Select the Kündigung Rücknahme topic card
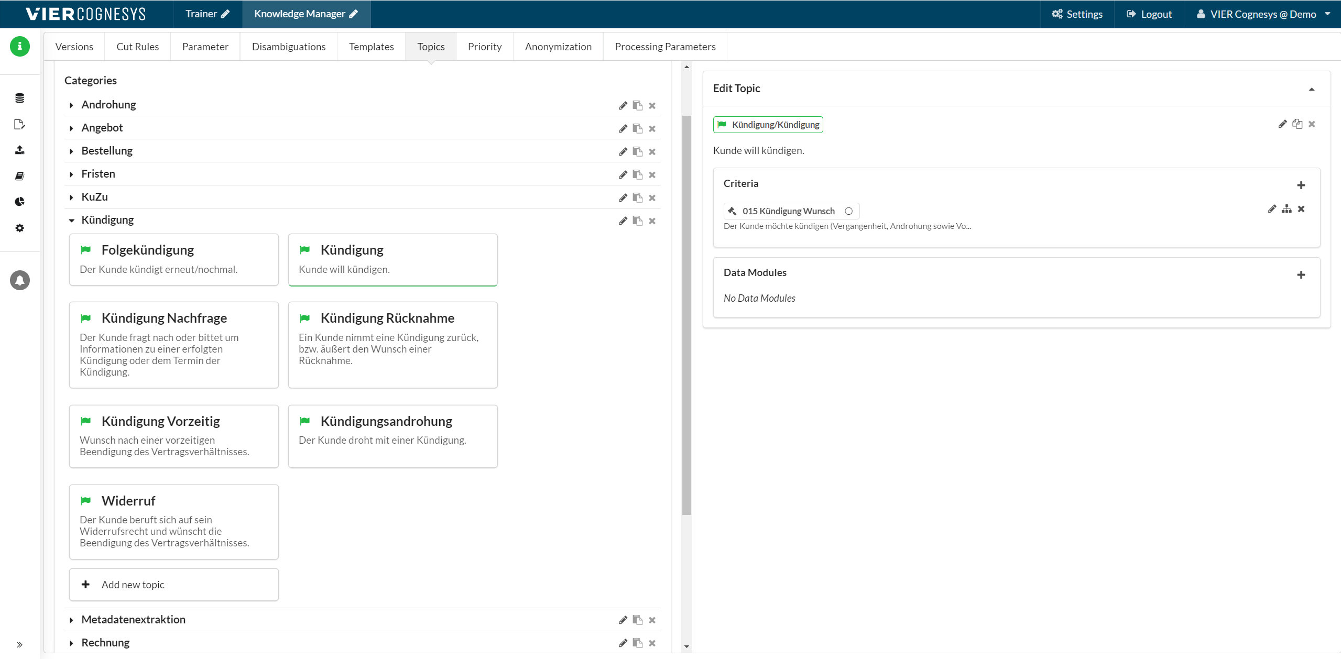This screenshot has width=1341, height=659. click(x=393, y=344)
